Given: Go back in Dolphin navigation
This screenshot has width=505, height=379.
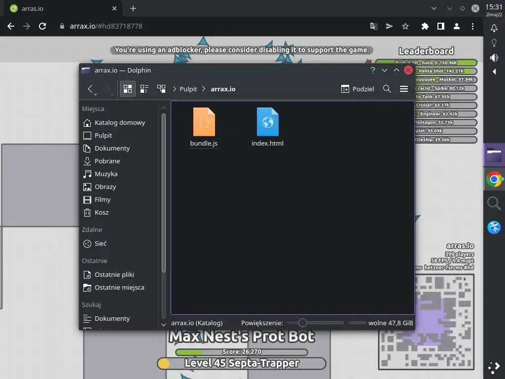Looking at the screenshot, I should pyautogui.click(x=90, y=89).
